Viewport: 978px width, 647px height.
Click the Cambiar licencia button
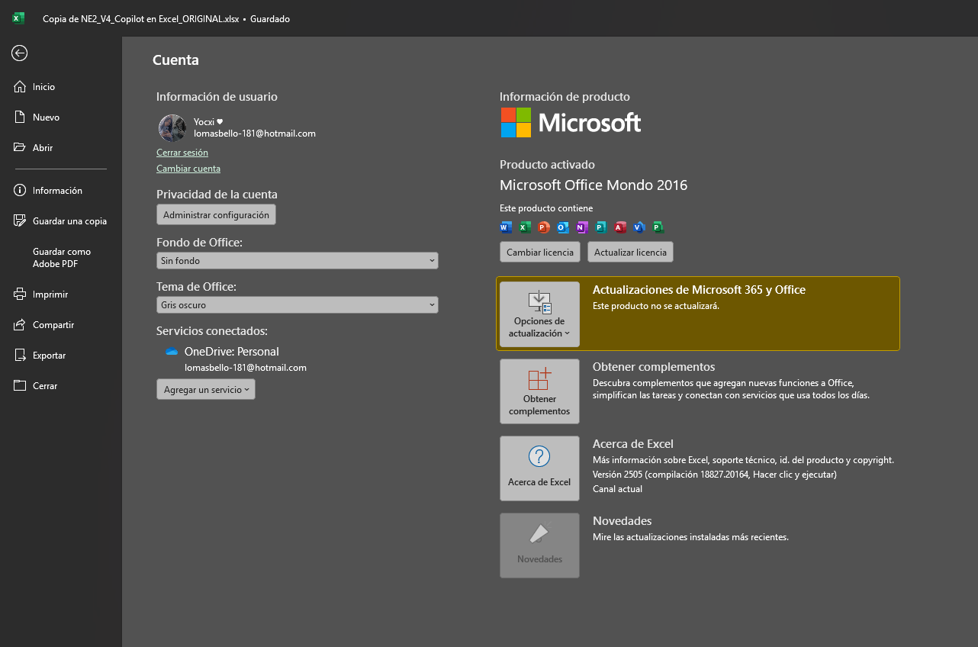[539, 252]
